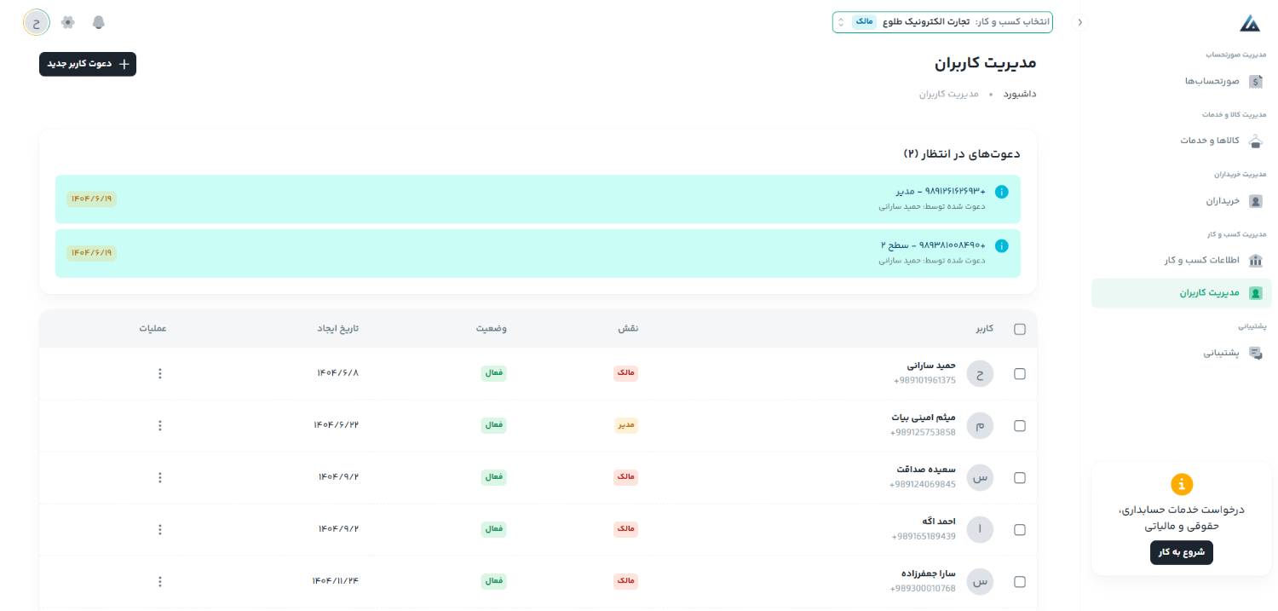Click the مالک role badge of حمید سارانی
The image size is (1278, 611).
(626, 373)
